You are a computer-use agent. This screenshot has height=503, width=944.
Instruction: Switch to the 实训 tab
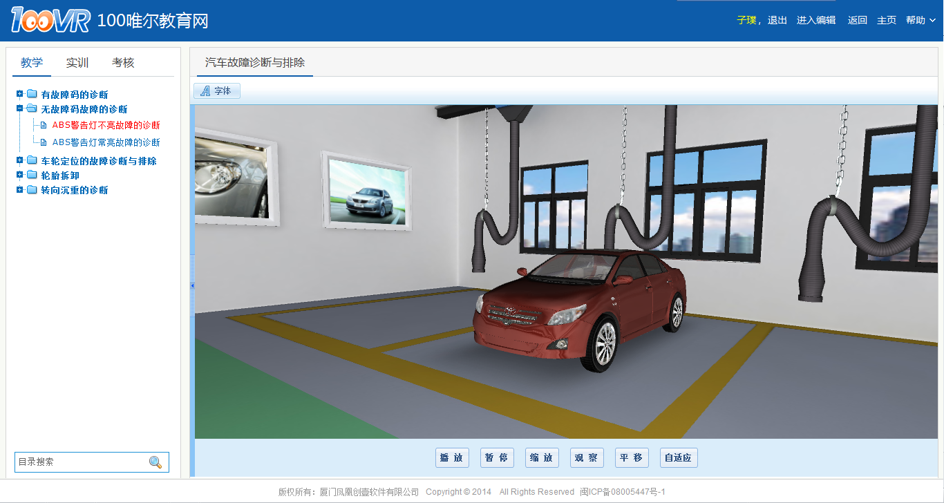77,63
